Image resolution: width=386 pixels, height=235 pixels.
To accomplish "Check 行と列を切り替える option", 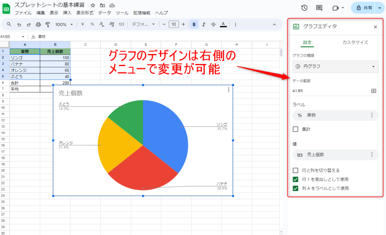I will coord(296,170).
